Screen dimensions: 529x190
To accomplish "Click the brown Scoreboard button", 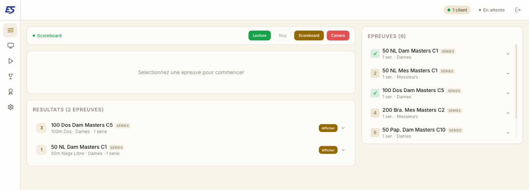I will coord(309,35).
